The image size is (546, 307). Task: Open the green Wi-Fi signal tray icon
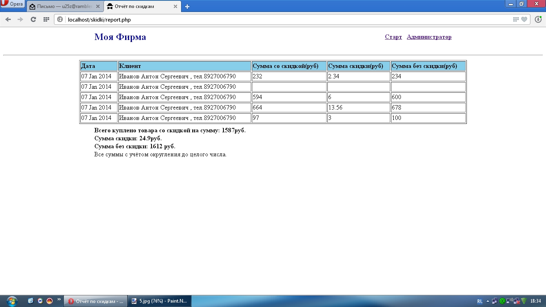(524, 301)
